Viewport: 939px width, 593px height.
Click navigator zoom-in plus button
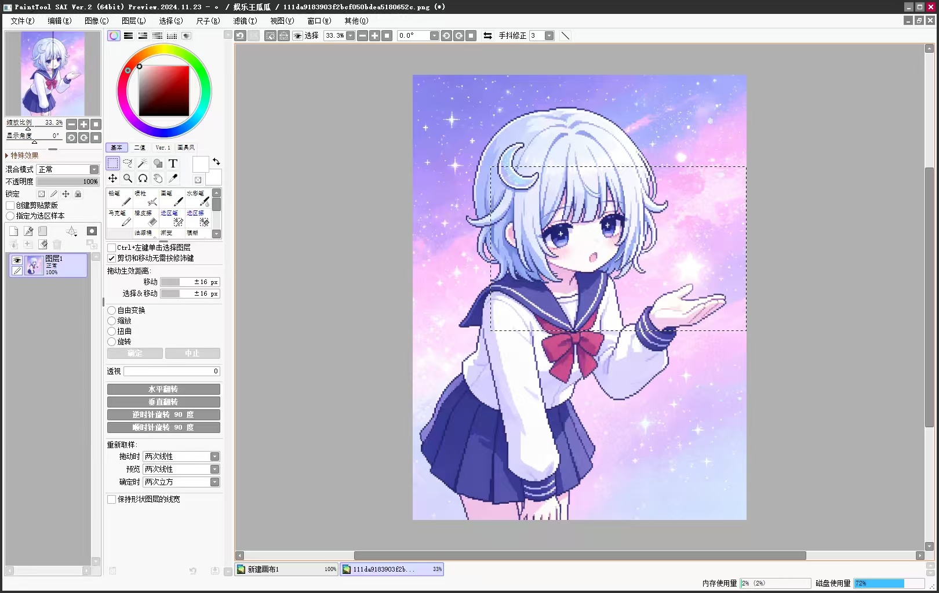click(x=84, y=124)
